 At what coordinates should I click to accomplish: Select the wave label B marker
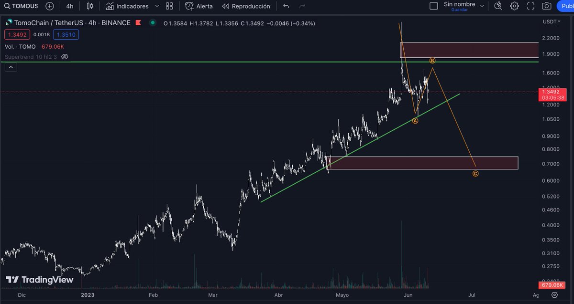click(x=432, y=61)
